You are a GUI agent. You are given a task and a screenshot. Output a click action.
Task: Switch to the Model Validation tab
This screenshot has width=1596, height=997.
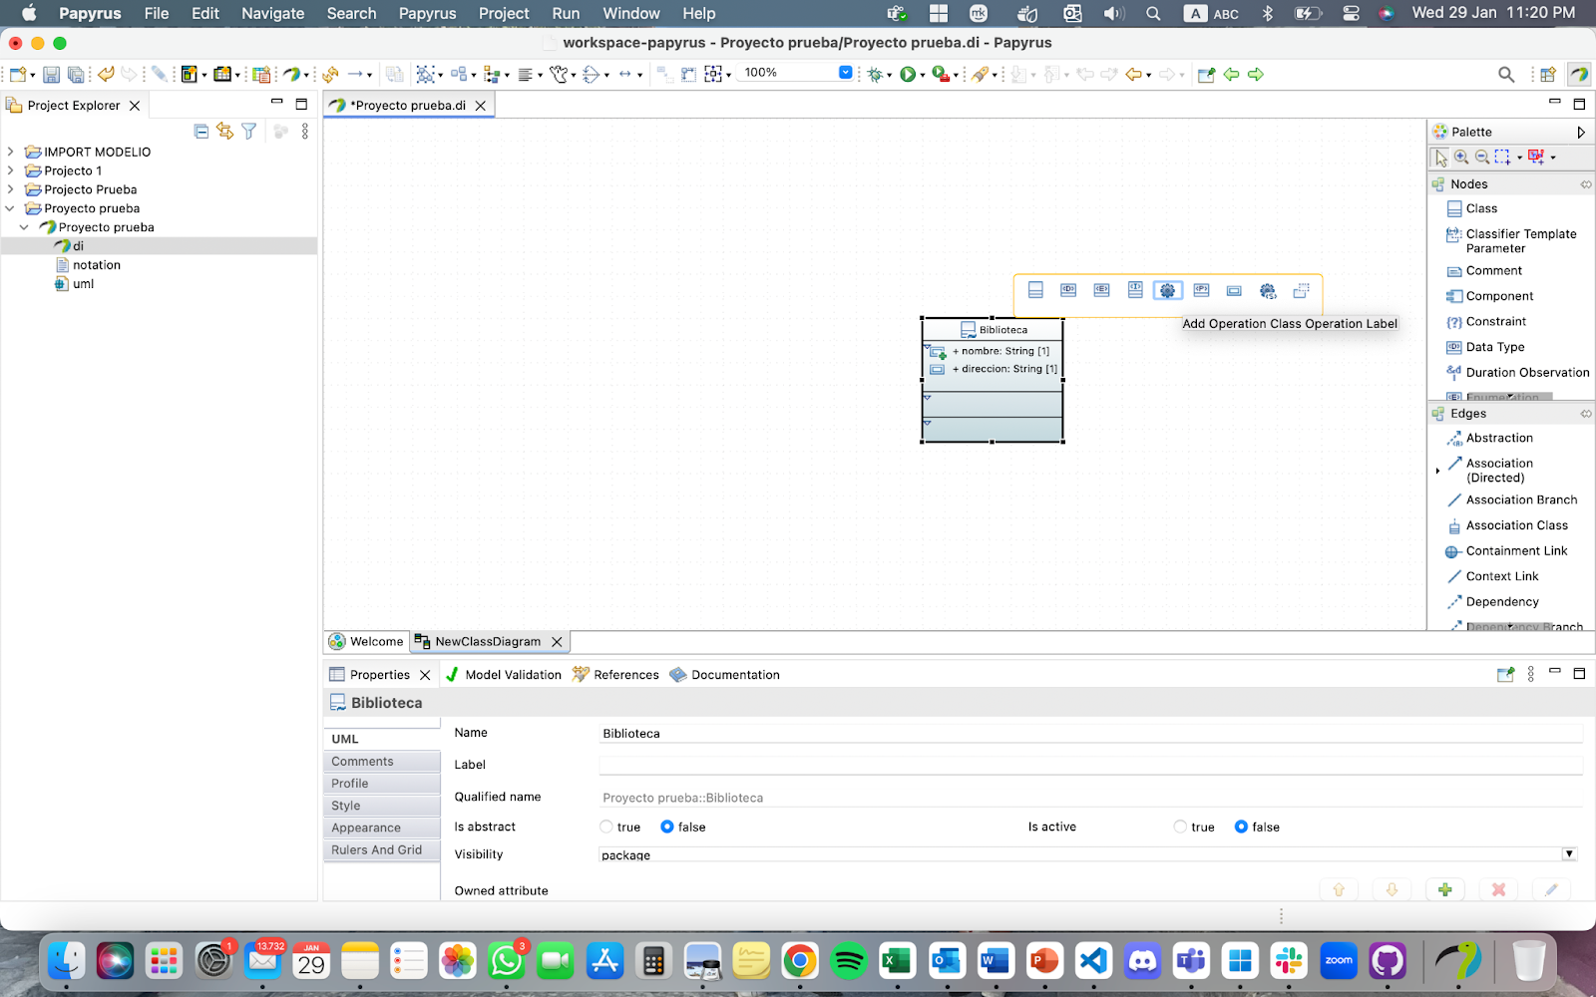tap(504, 675)
